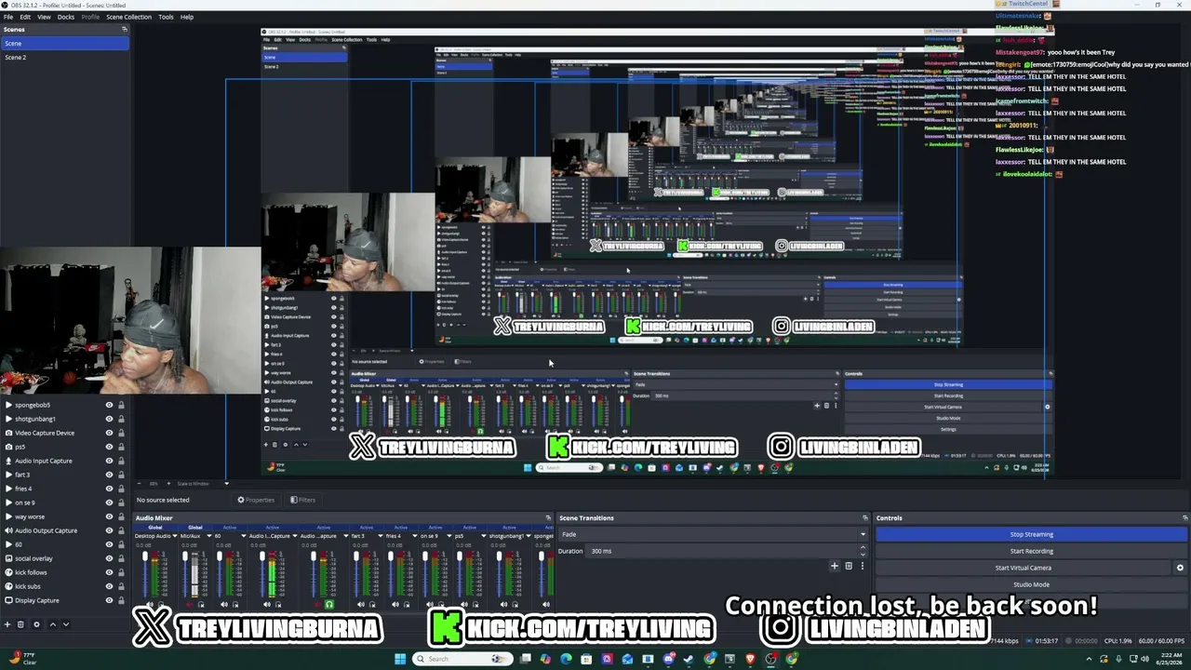Open Discord from the taskbar
The image size is (1191, 670).
tap(668, 659)
